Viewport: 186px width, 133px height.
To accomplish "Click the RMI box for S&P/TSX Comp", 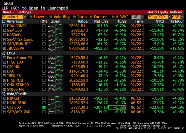I will [x=44, y=39].
